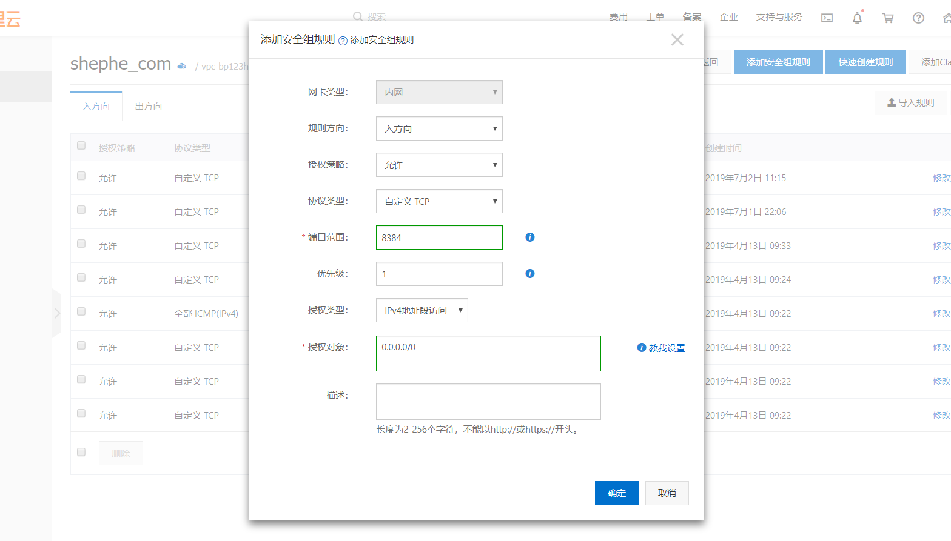The height and width of the screenshot is (541, 951).
Task: Expand the 协议类型 dropdown showing 自定义 TCP
Action: [439, 201]
